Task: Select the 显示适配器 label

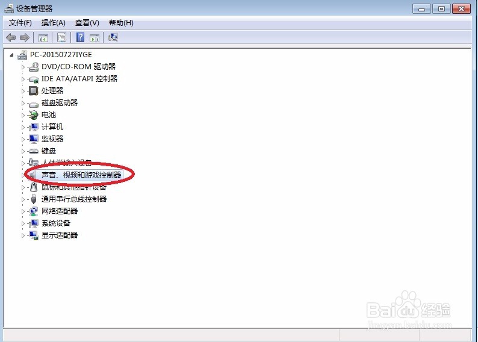Action: 60,235
